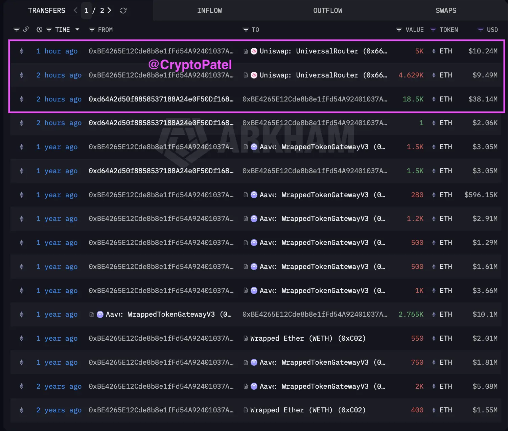Select the TRANSFERS tab

pyautogui.click(x=47, y=10)
